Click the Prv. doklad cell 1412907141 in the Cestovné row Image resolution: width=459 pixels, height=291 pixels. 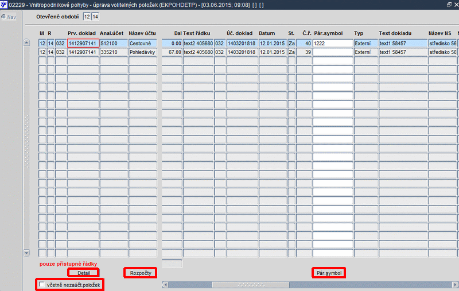tap(83, 43)
